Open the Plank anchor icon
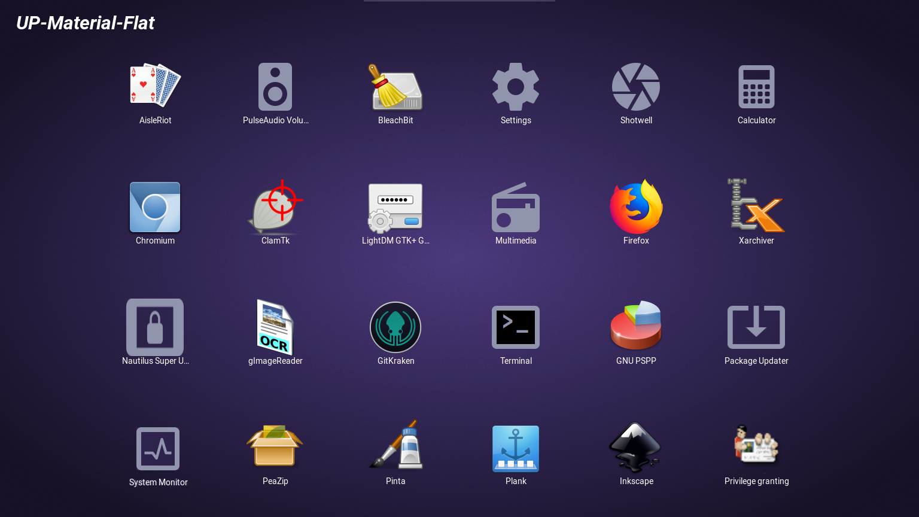 pyautogui.click(x=516, y=449)
